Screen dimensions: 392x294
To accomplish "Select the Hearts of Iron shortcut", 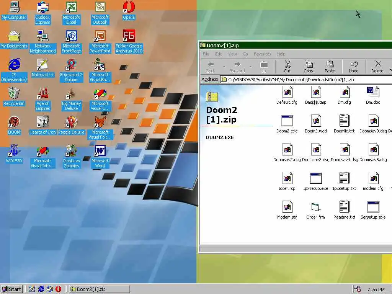I will pyautogui.click(x=42, y=125).
